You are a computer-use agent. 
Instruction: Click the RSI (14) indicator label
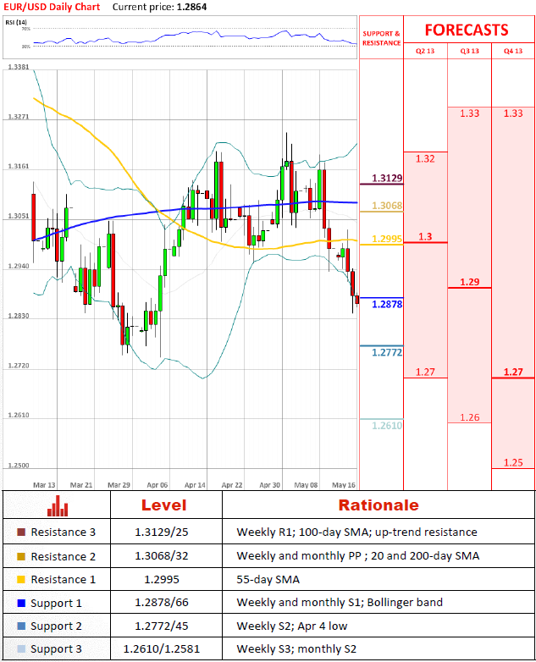16,22
